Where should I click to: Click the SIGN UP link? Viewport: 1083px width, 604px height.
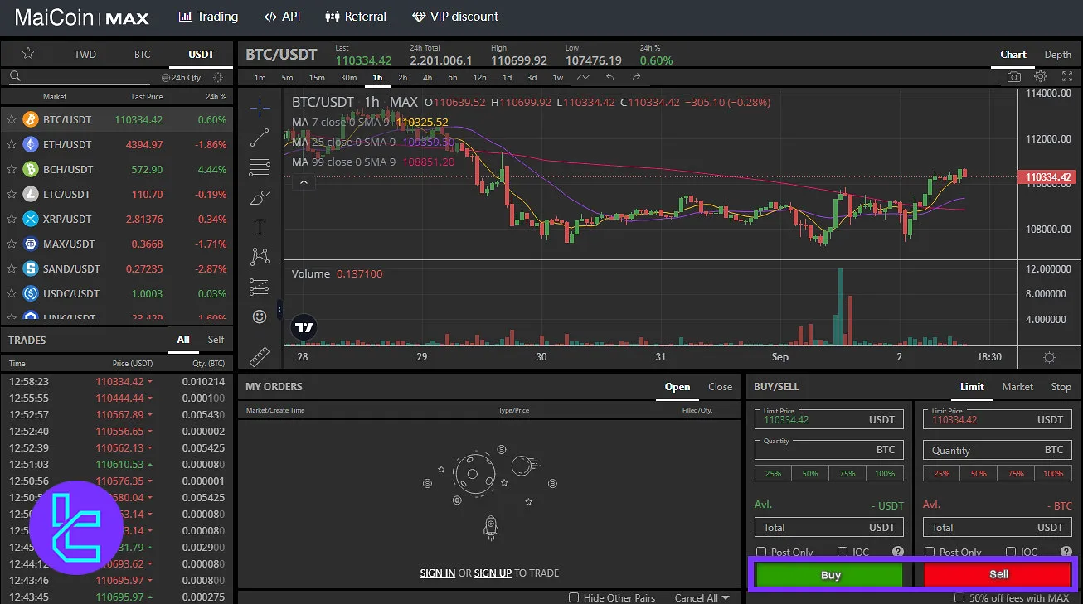(493, 573)
